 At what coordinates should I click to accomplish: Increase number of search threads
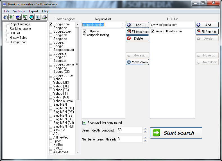click(x=145, y=137)
